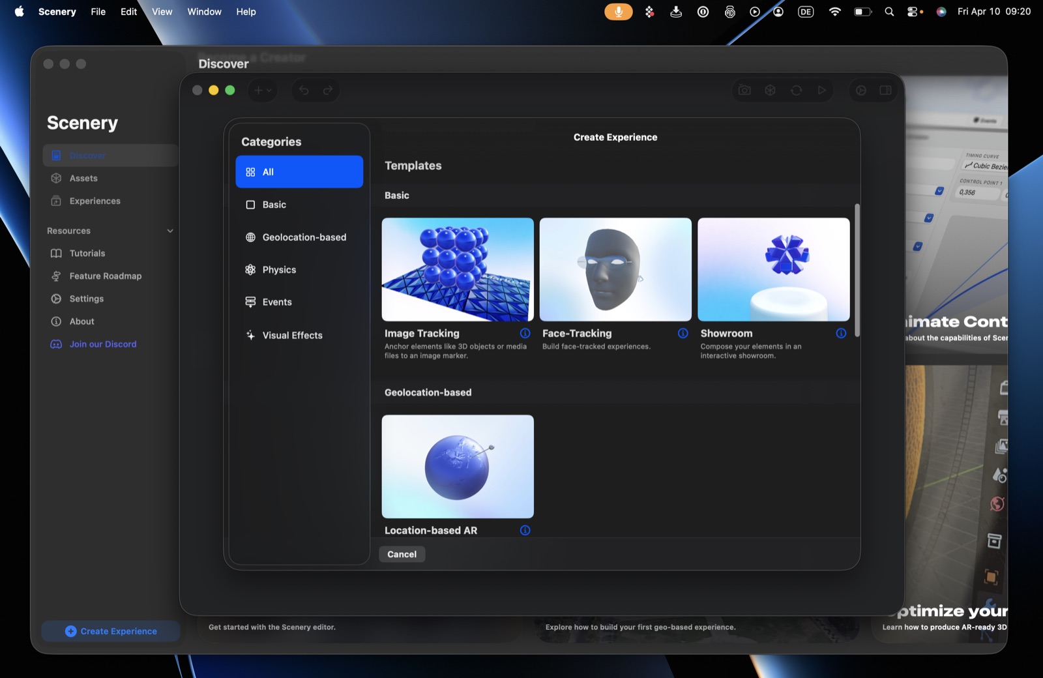The width and height of the screenshot is (1043, 678).
Task: Open the Scenery app menu
Action: tap(57, 12)
